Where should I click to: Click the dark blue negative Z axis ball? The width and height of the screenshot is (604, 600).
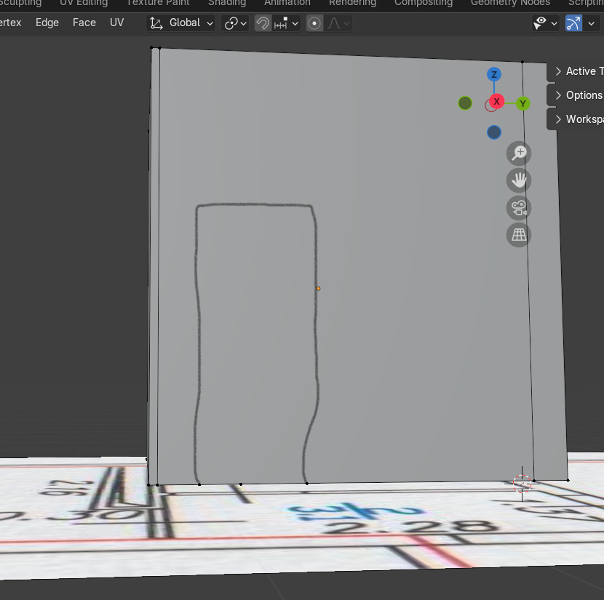coord(494,132)
